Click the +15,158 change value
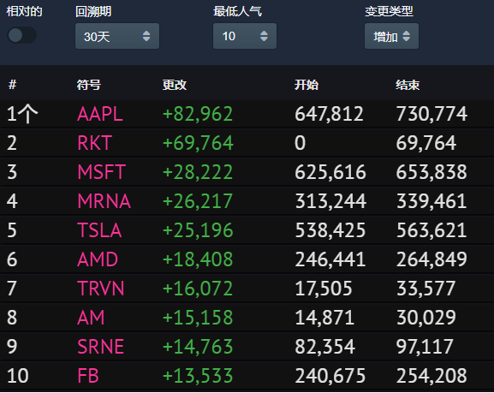This screenshot has height=393, width=494. (x=198, y=318)
